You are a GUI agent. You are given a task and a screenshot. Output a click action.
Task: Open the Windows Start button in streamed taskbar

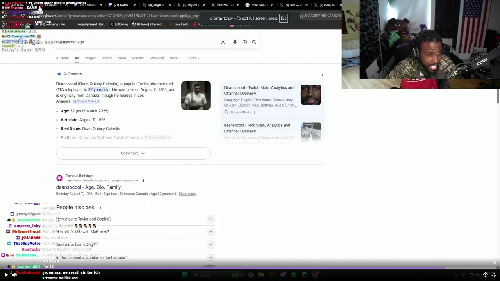pyautogui.click(x=185, y=275)
